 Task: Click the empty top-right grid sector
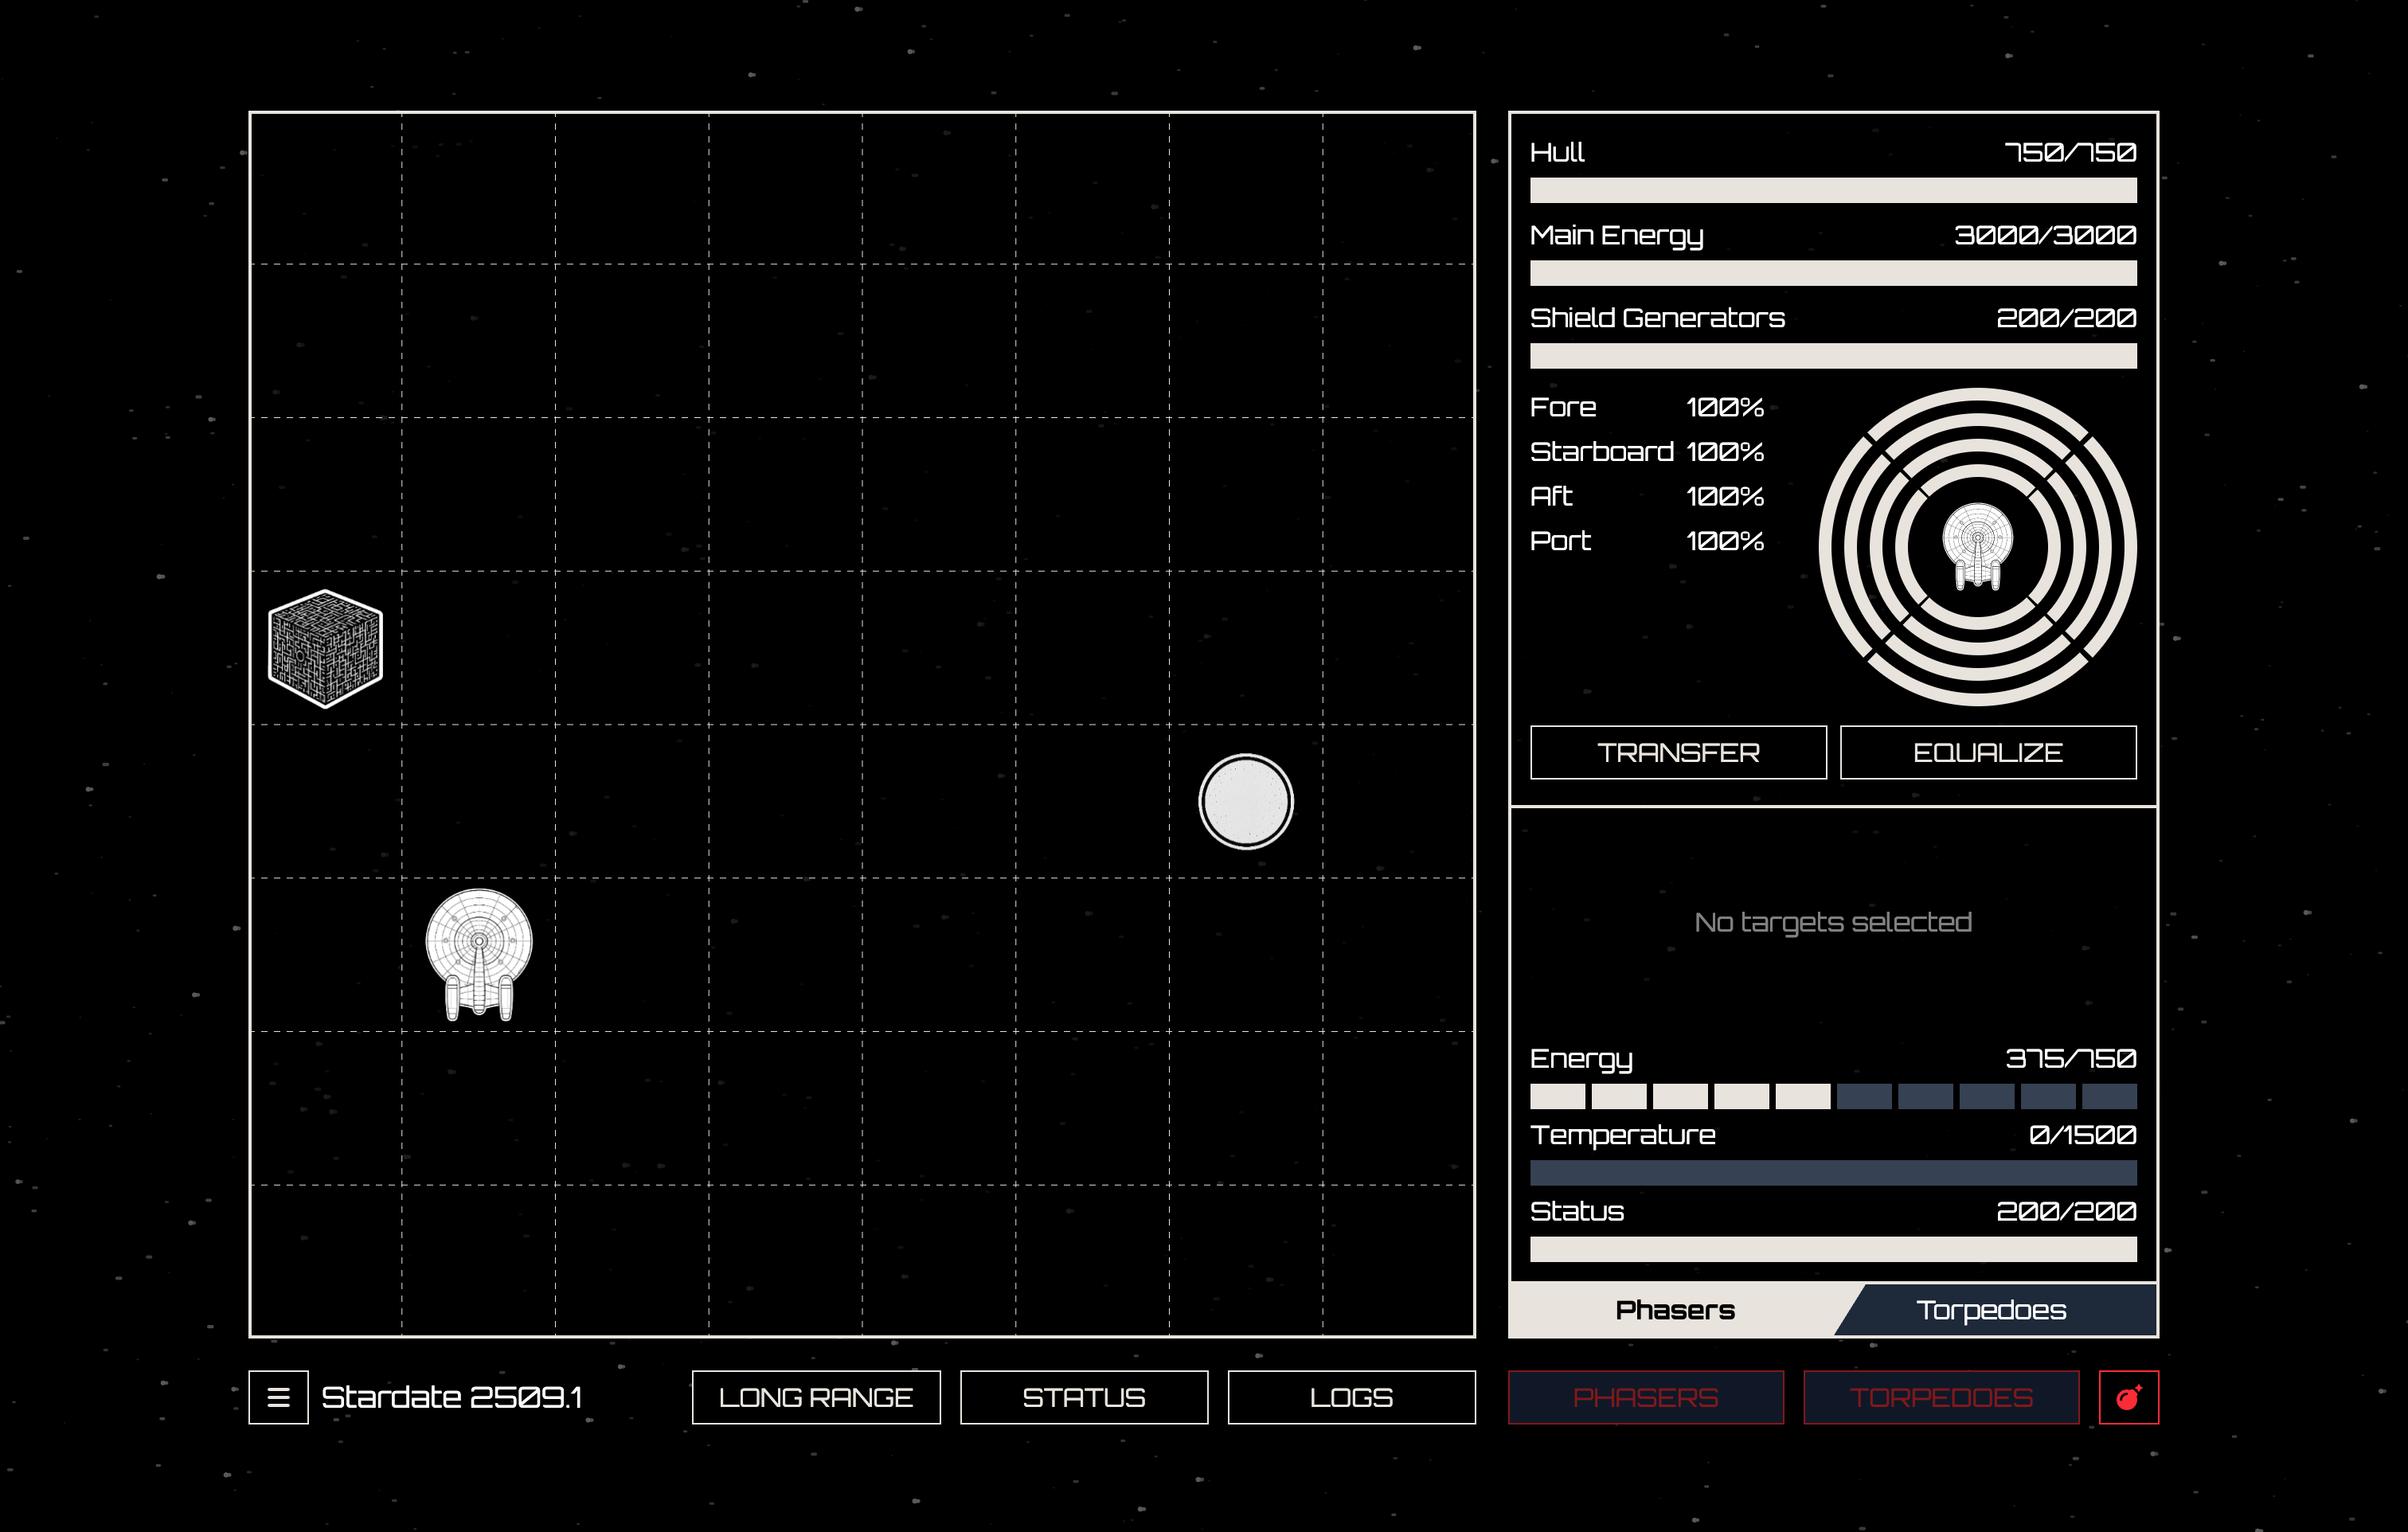point(1398,188)
